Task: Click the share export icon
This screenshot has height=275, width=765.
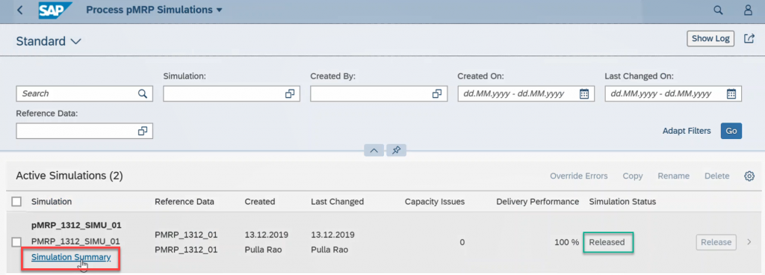Action: 749,39
